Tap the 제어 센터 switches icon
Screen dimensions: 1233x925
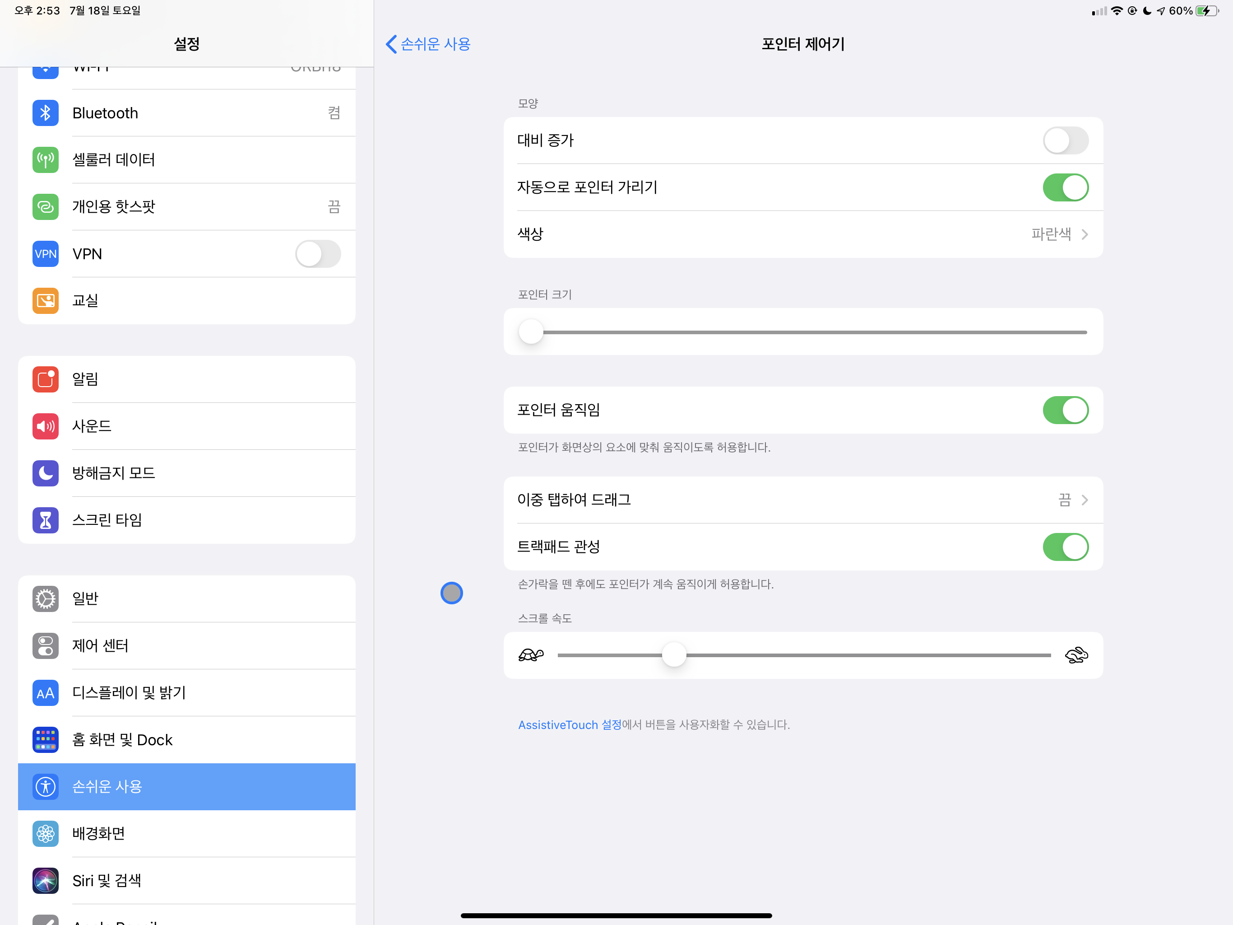pyautogui.click(x=46, y=645)
